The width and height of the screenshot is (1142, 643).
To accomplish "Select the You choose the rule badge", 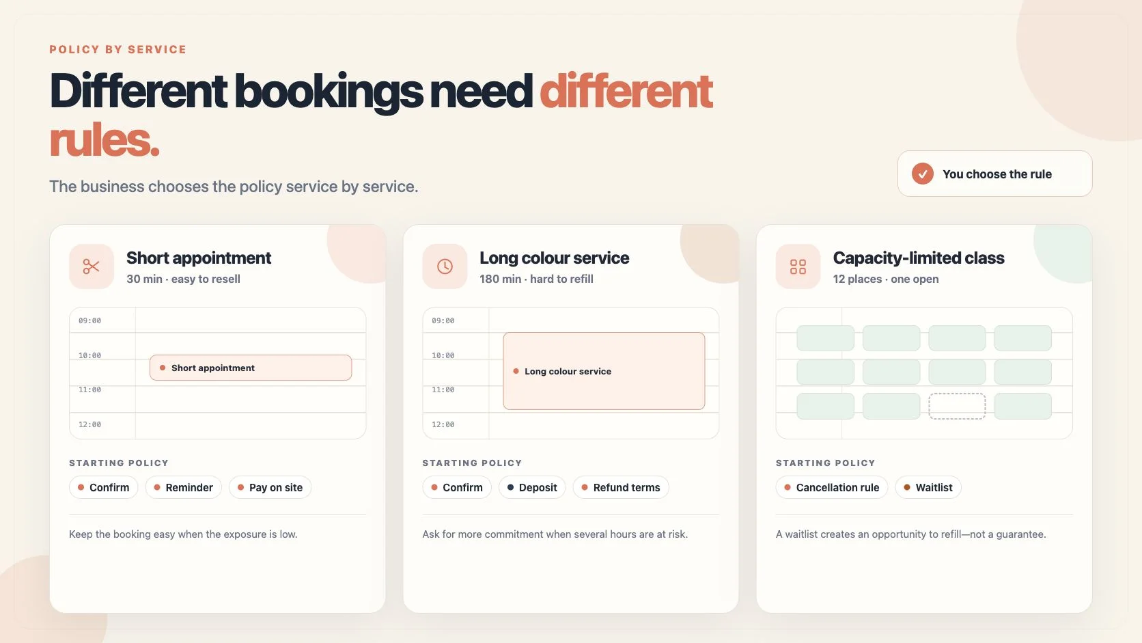I will point(994,174).
